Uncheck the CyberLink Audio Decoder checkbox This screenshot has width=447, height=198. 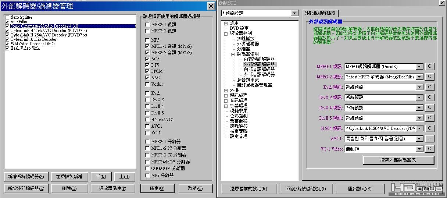tap(7, 39)
